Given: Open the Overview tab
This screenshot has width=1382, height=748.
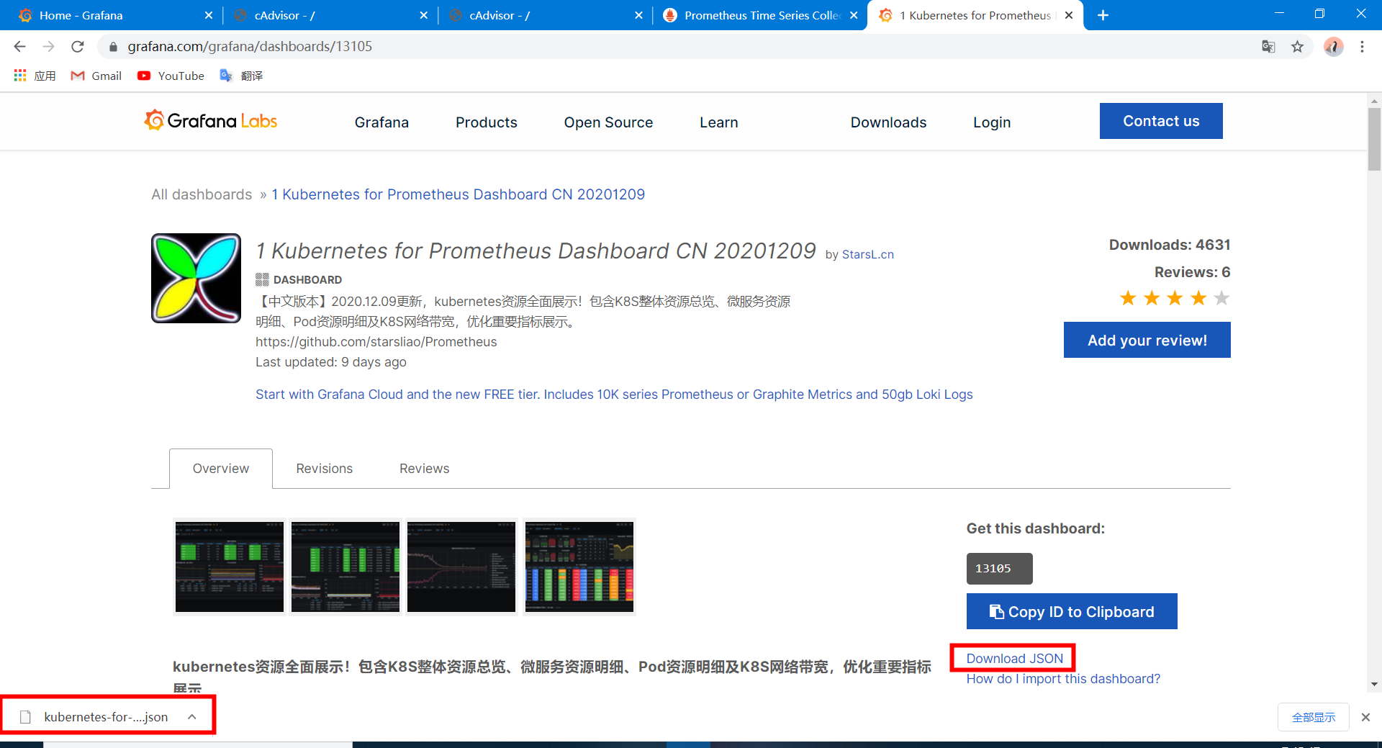Looking at the screenshot, I should 221,469.
